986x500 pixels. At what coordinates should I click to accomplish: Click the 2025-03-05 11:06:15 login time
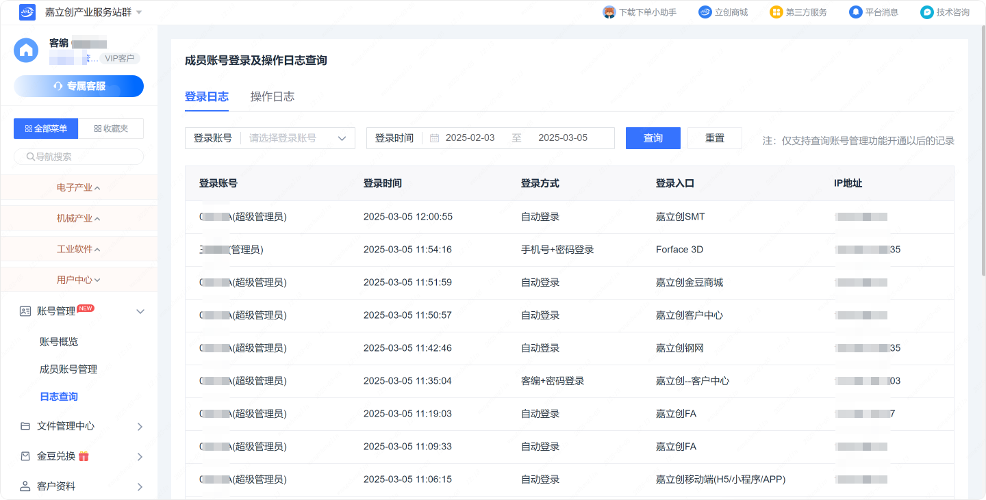point(408,479)
